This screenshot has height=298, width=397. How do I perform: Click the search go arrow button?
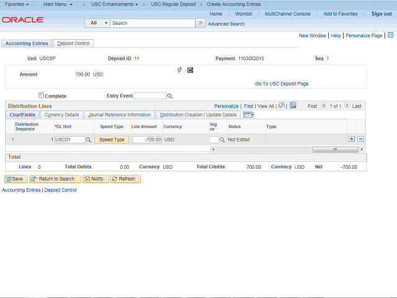pos(200,23)
